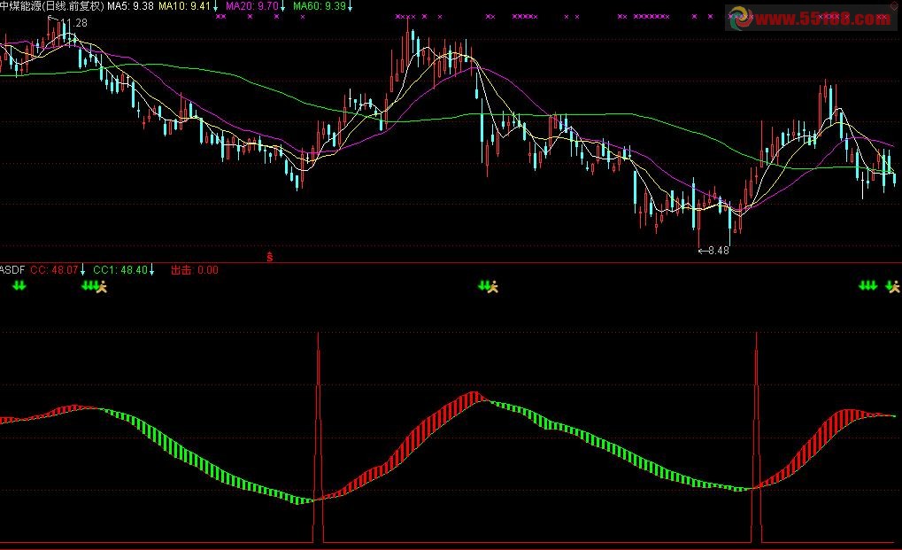
Task: Click the yellow running-man signal icon near ASDF panel top-left
Action: [102, 286]
